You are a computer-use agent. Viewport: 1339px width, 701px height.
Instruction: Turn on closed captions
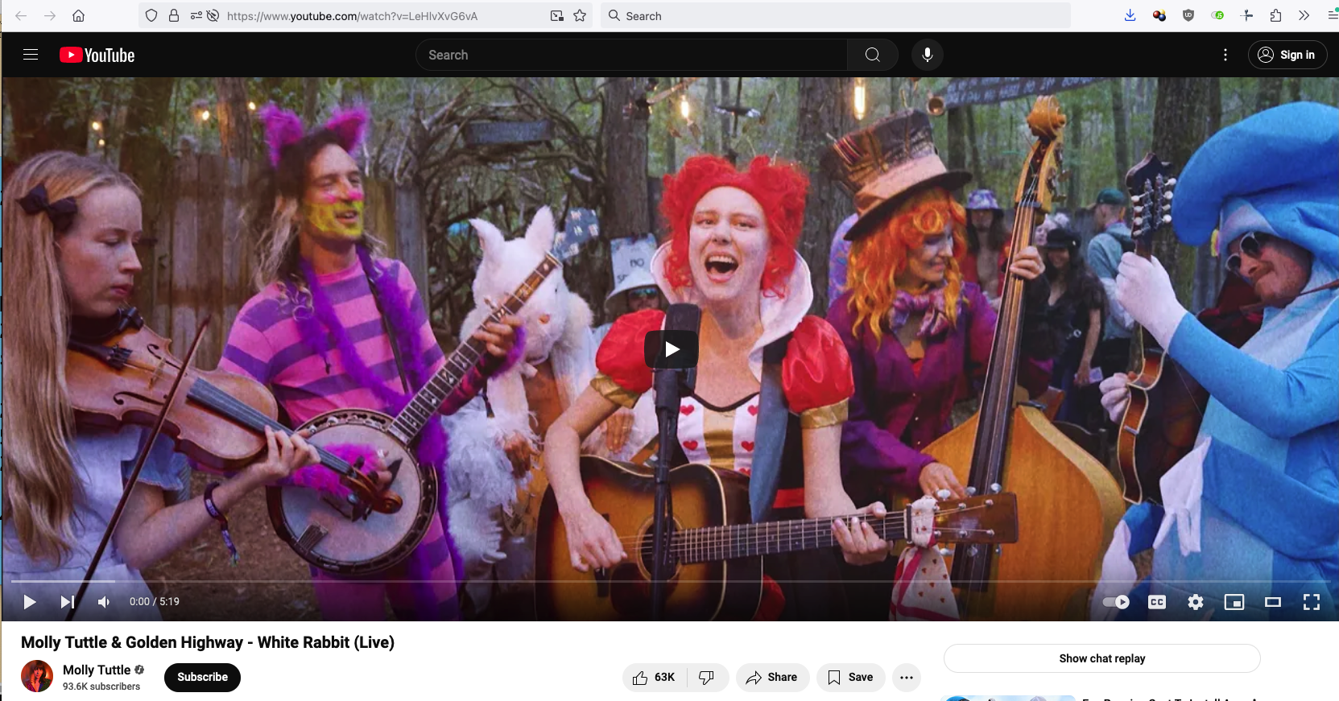pyautogui.click(x=1157, y=602)
